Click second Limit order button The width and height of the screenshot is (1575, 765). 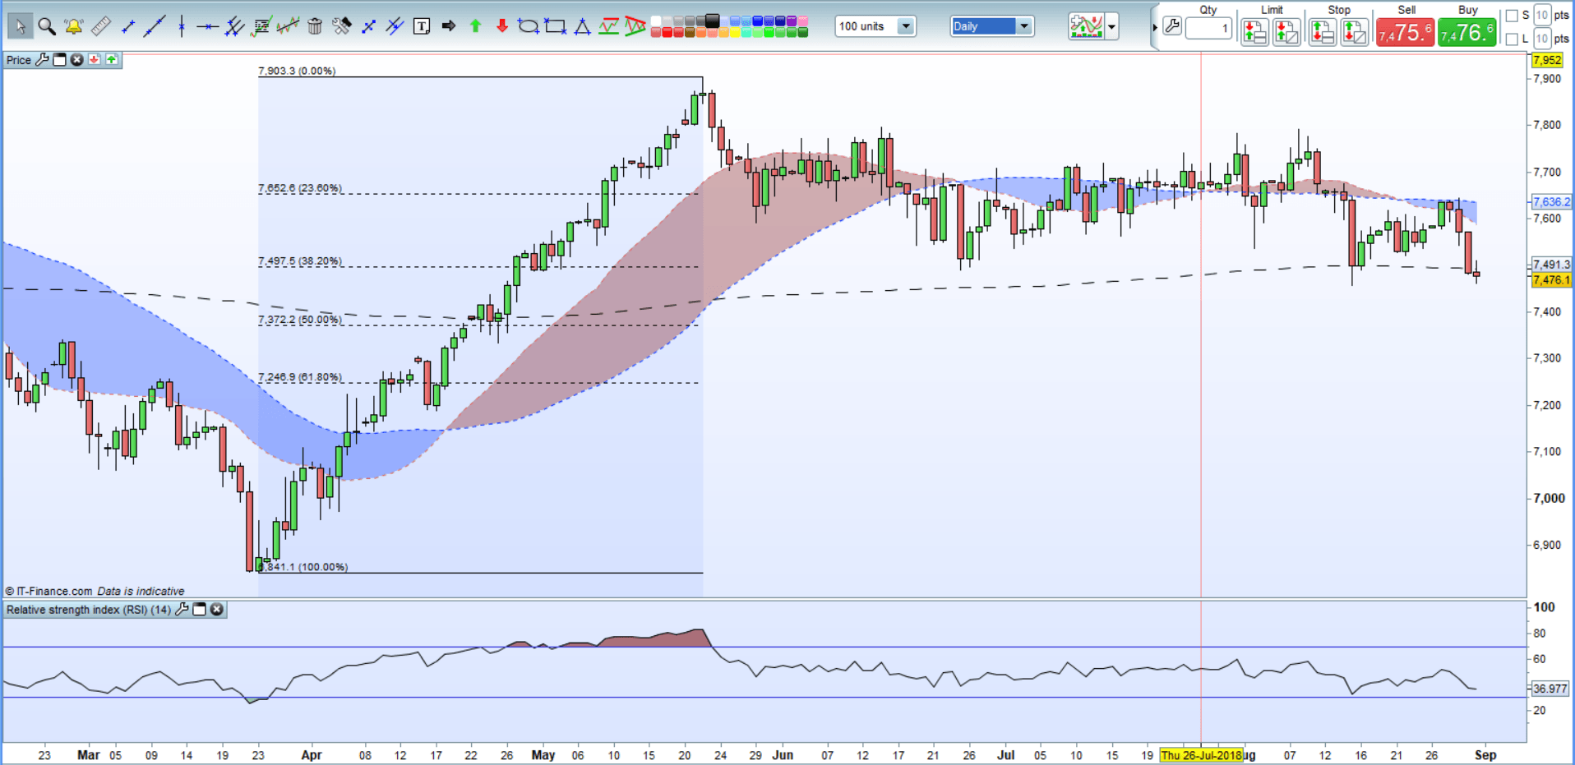pyautogui.click(x=1286, y=32)
